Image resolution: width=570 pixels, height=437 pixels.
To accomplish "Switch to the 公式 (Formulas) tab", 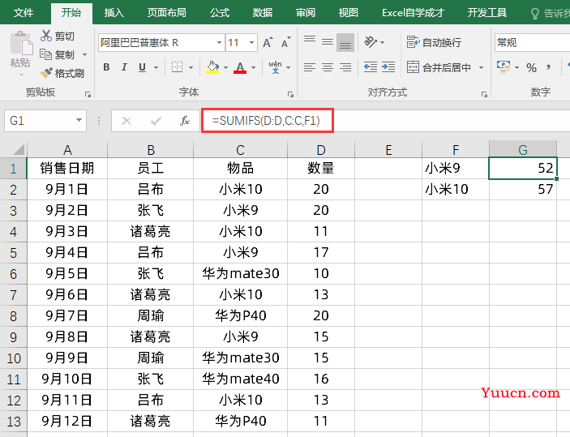I will click(x=220, y=13).
